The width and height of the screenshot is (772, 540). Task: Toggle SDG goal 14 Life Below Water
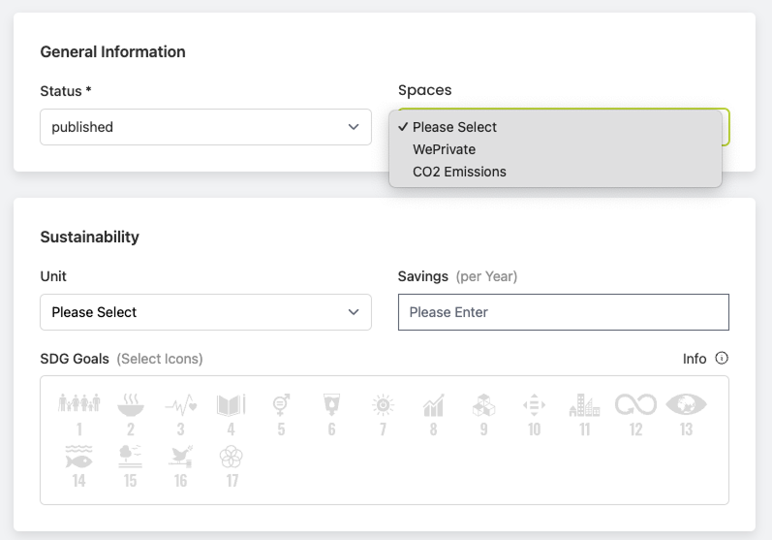click(79, 465)
